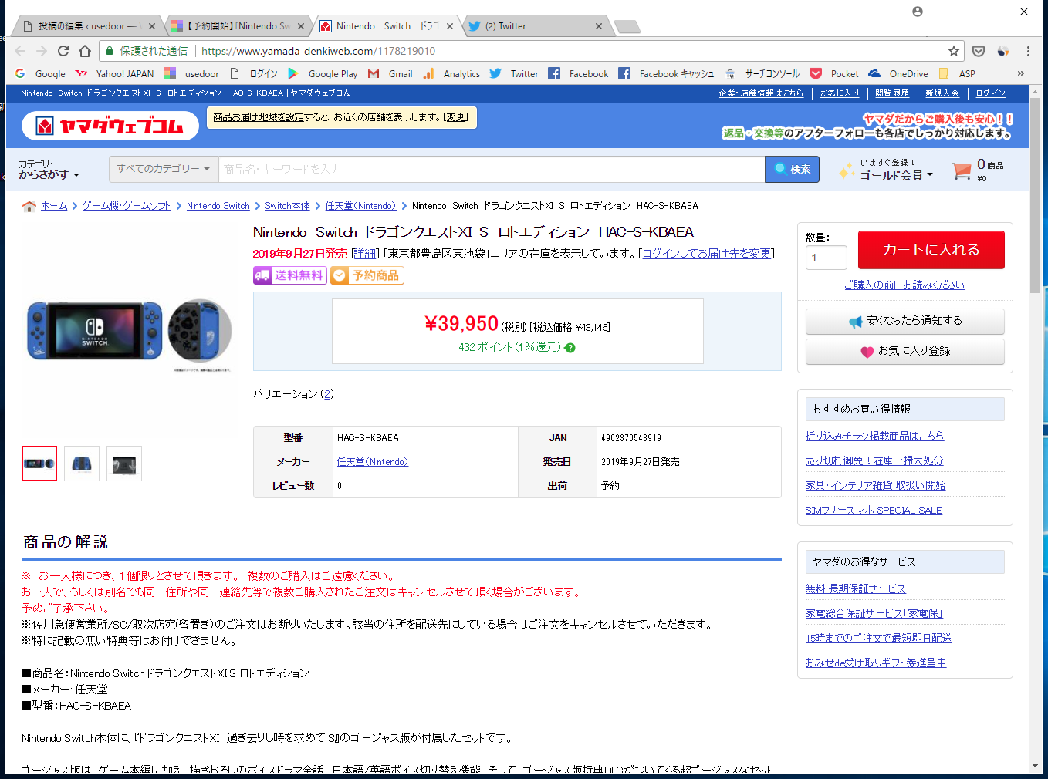Switch to the 【予約開始】Nintendo Switch tab

(238, 26)
